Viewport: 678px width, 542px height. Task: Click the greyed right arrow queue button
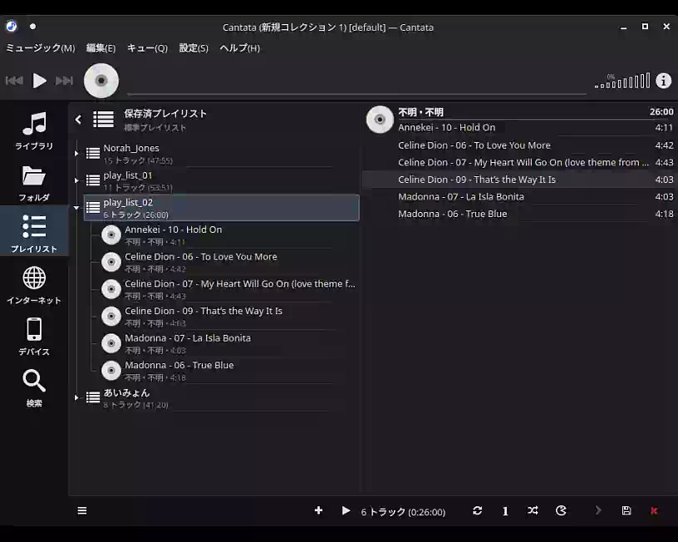[598, 511]
